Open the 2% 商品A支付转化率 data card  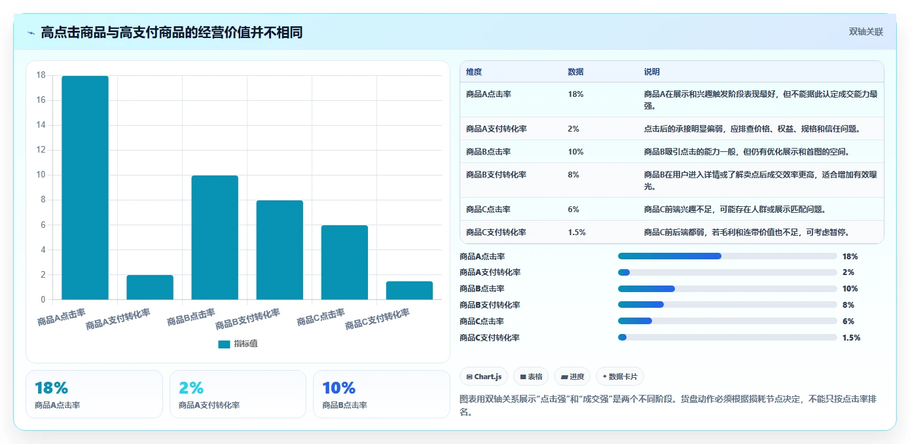(x=238, y=394)
